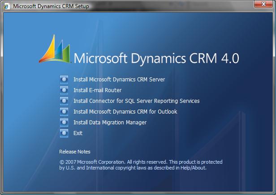Click the round icon beside Exit
The height and width of the screenshot is (195, 276).
64,133
